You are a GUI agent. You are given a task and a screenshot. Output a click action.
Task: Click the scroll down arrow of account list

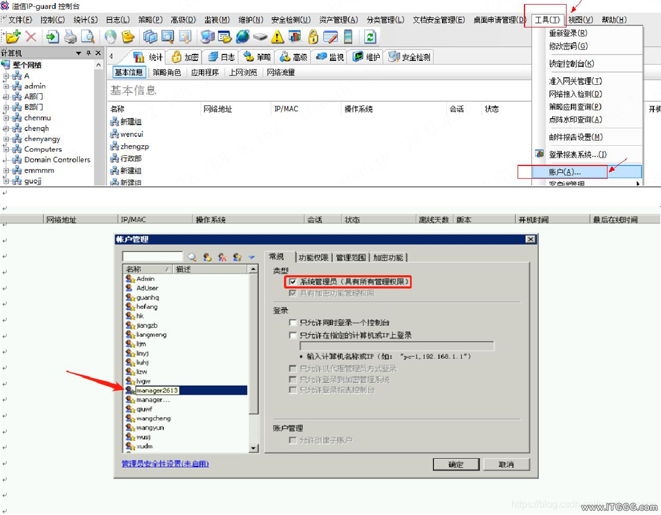coord(254,448)
